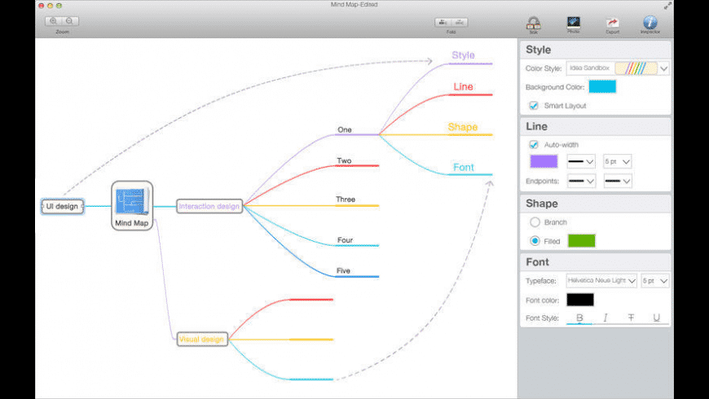709x399 pixels.
Task: Open the font size 5 pt dropdown
Action: pyautogui.click(x=654, y=281)
